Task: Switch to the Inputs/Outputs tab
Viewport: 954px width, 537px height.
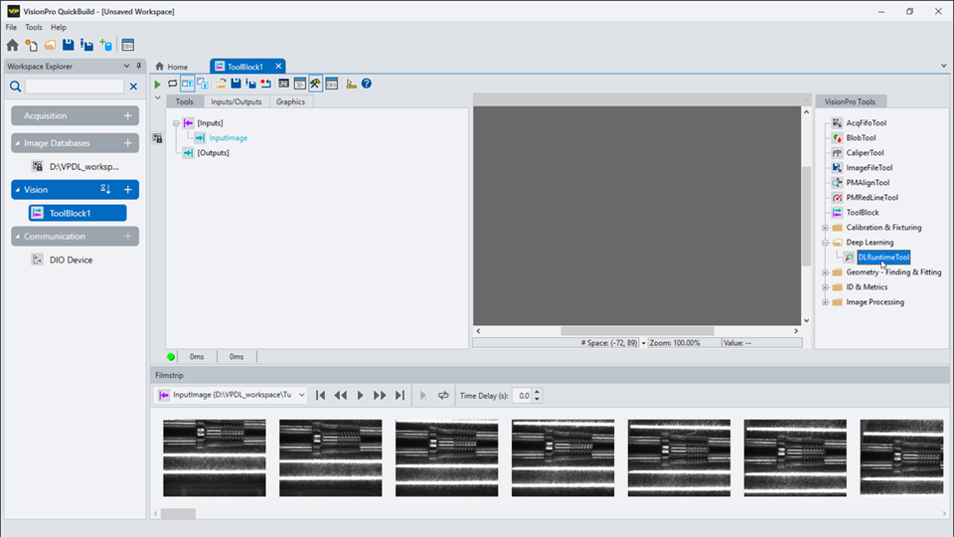Action: pos(236,101)
